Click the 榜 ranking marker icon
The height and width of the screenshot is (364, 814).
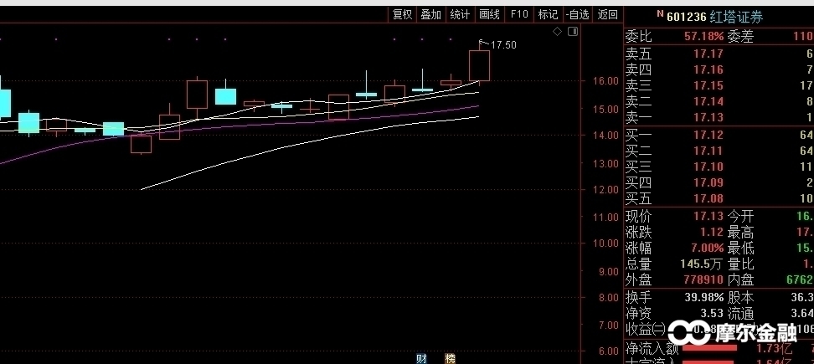tap(451, 358)
